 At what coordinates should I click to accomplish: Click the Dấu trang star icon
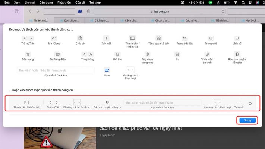click(28, 54)
